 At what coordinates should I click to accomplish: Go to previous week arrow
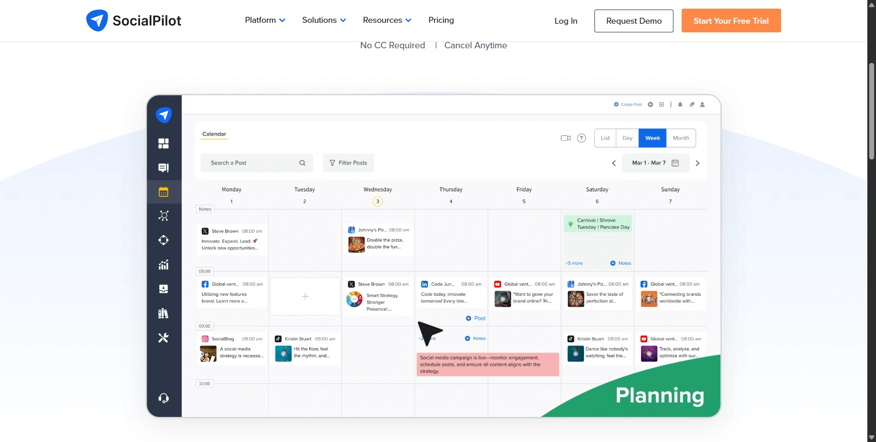614,163
